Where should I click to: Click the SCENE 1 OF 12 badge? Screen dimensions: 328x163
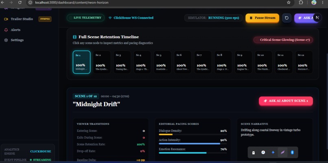(86, 96)
